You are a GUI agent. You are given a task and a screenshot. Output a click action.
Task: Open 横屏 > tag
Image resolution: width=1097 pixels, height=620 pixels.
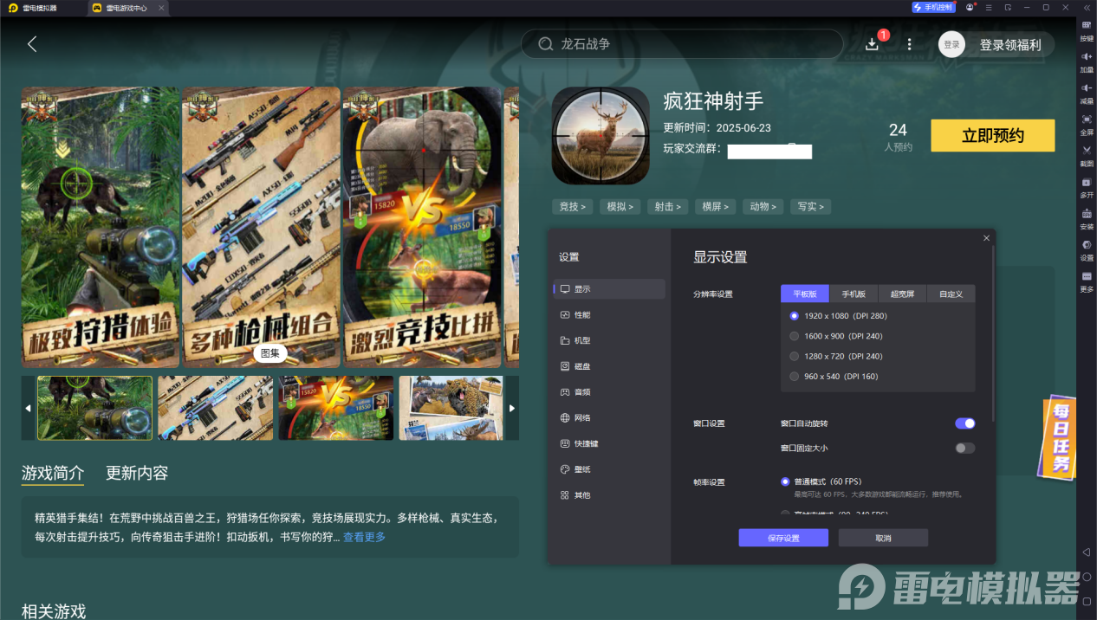point(715,207)
